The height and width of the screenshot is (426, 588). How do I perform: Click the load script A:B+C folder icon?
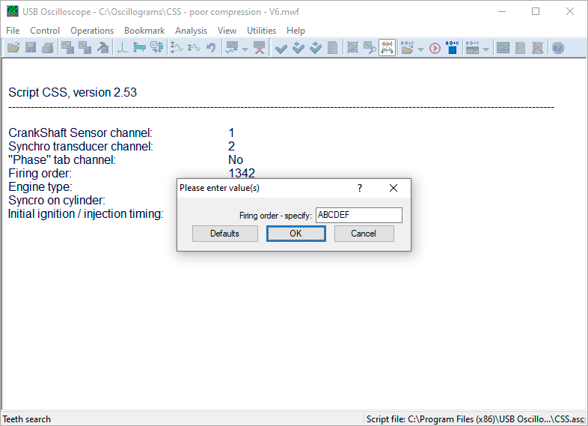coord(407,48)
